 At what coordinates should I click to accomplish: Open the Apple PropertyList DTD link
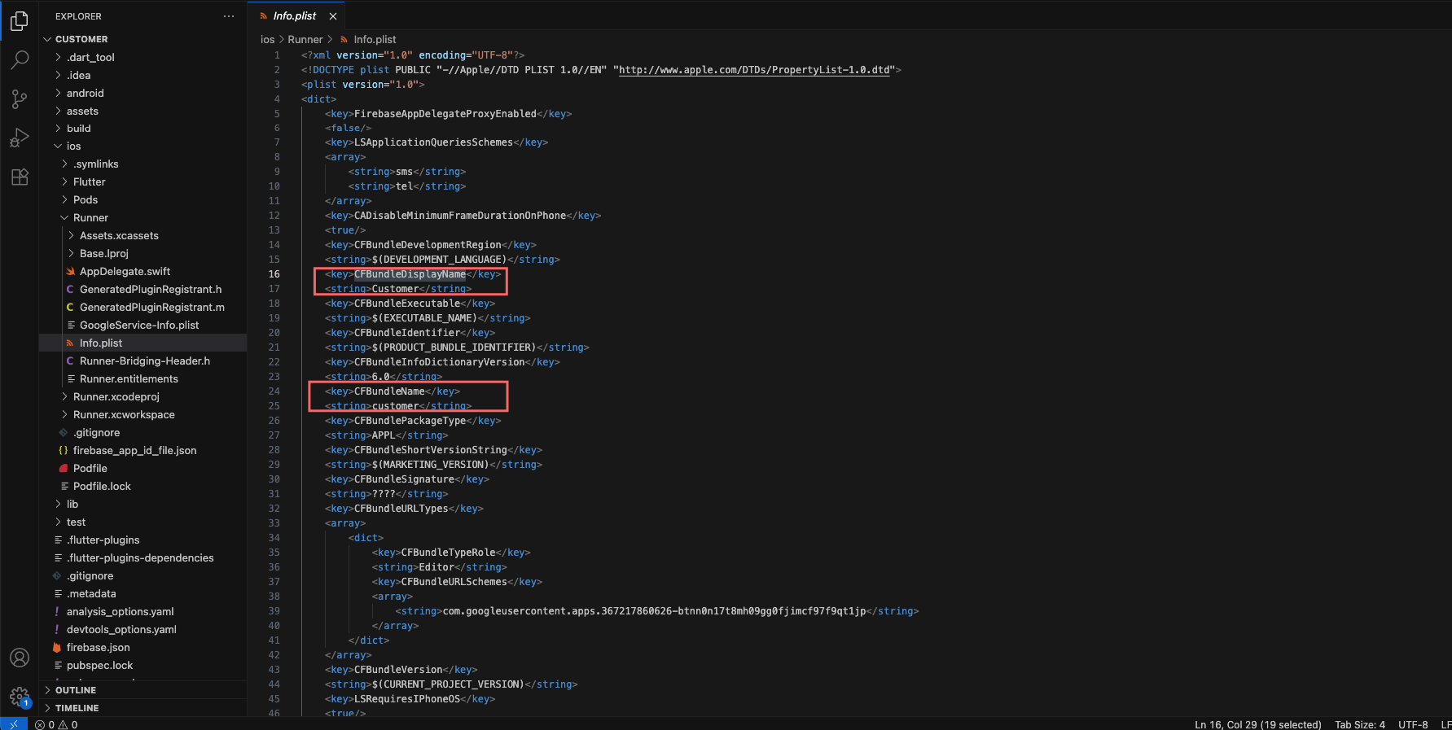point(754,70)
